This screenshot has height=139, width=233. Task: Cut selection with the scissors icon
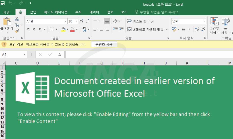(17, 19)
